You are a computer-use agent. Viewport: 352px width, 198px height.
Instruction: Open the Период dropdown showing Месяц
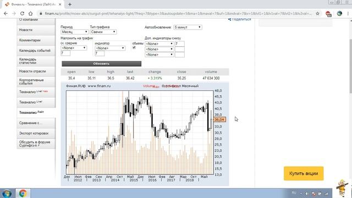(74, 32)
